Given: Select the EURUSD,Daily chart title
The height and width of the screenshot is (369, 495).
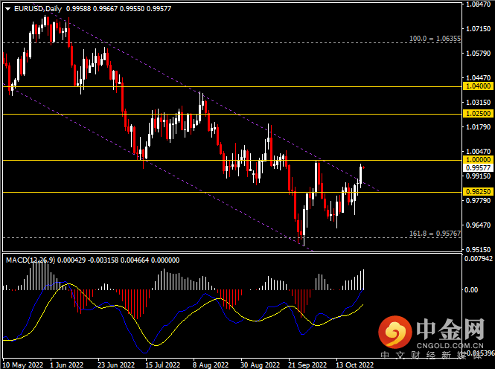Looking at the screenshot, I should point(38,9).
